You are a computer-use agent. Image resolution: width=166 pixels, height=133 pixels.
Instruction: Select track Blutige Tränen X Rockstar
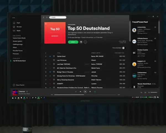(x=65, y=72)
